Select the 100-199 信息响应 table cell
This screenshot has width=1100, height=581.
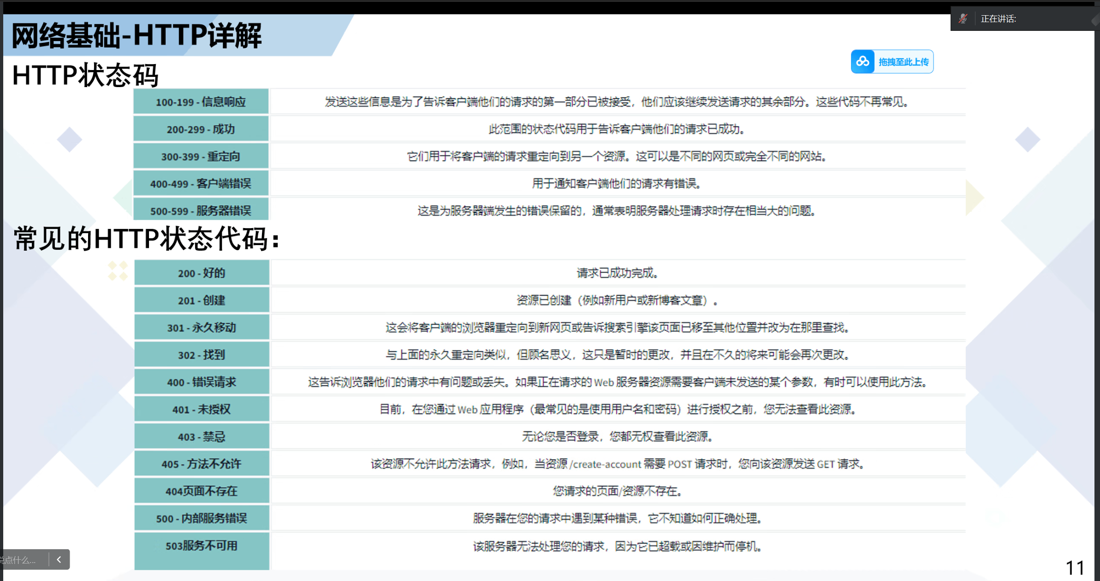click(x=201, y=102)
